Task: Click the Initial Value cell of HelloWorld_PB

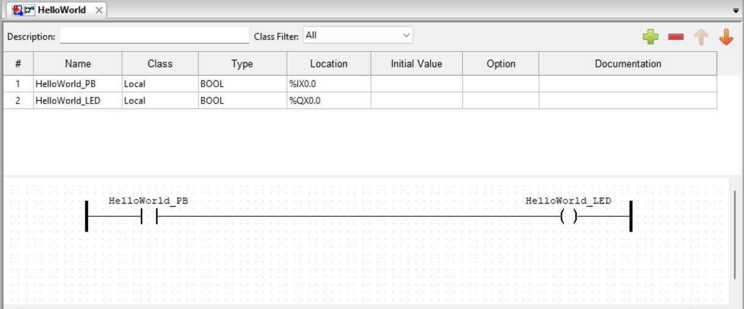Action: pyautogui.click(x=417, y=84)
